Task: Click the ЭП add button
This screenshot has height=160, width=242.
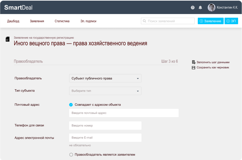Action: (231, 21)
